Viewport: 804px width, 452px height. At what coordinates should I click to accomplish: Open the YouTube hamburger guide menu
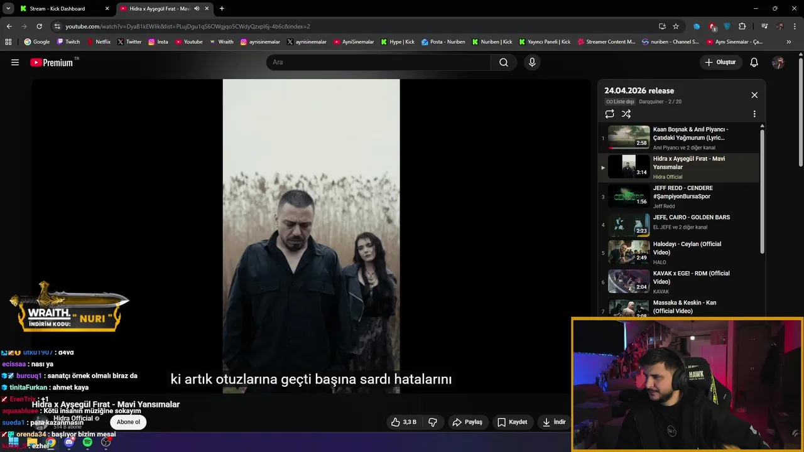point(15,62)
